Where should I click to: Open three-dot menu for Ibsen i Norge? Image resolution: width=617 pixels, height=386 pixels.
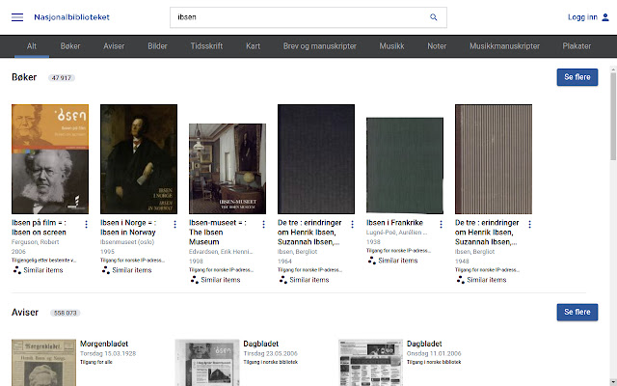click(x=174, y=224)
